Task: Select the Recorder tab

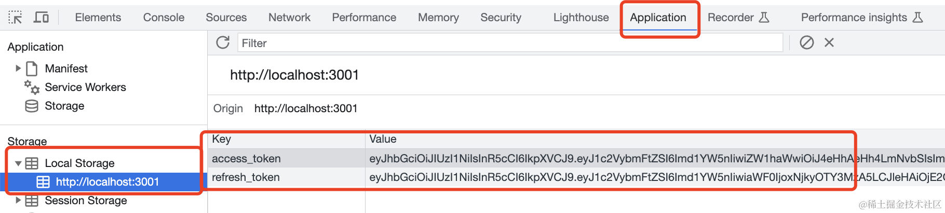Action: (x=731, y=18)
